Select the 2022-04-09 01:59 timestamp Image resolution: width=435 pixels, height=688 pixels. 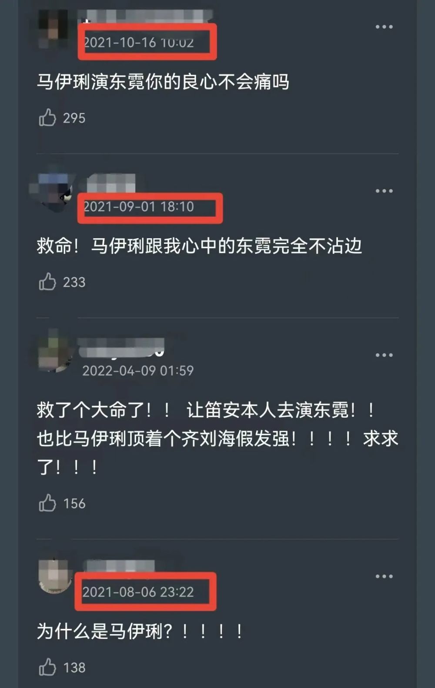[138, 371]
